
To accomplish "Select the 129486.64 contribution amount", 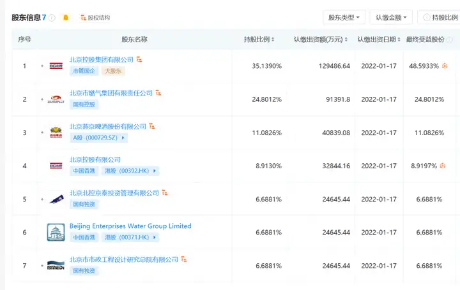I will tap(334, 66).
